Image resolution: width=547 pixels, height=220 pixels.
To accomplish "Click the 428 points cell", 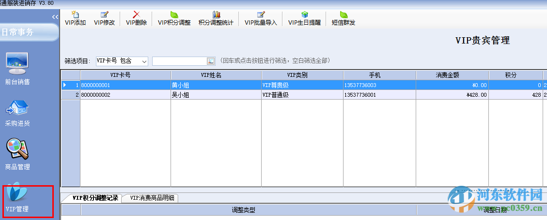I will coord(516,95).
